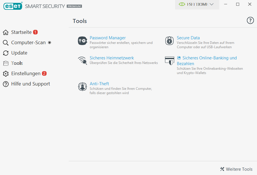This screenshot has width=257, height=175.
Task: Click the Secure Data padlock icon
Action: pos(169,41)
